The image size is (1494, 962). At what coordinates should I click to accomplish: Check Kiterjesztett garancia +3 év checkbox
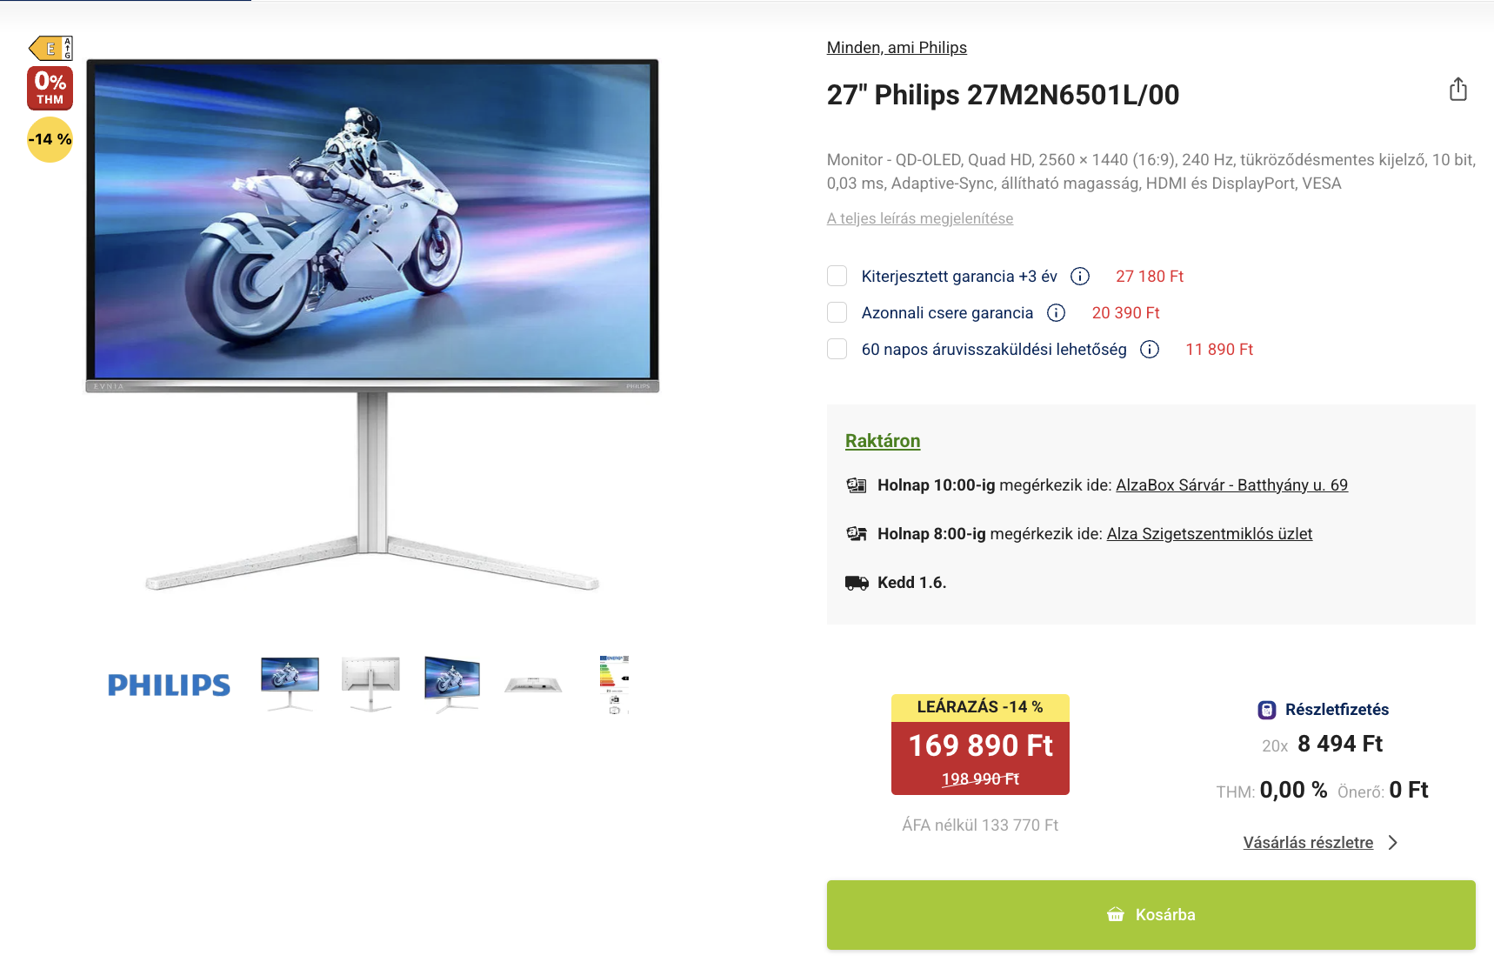(837, 276)
